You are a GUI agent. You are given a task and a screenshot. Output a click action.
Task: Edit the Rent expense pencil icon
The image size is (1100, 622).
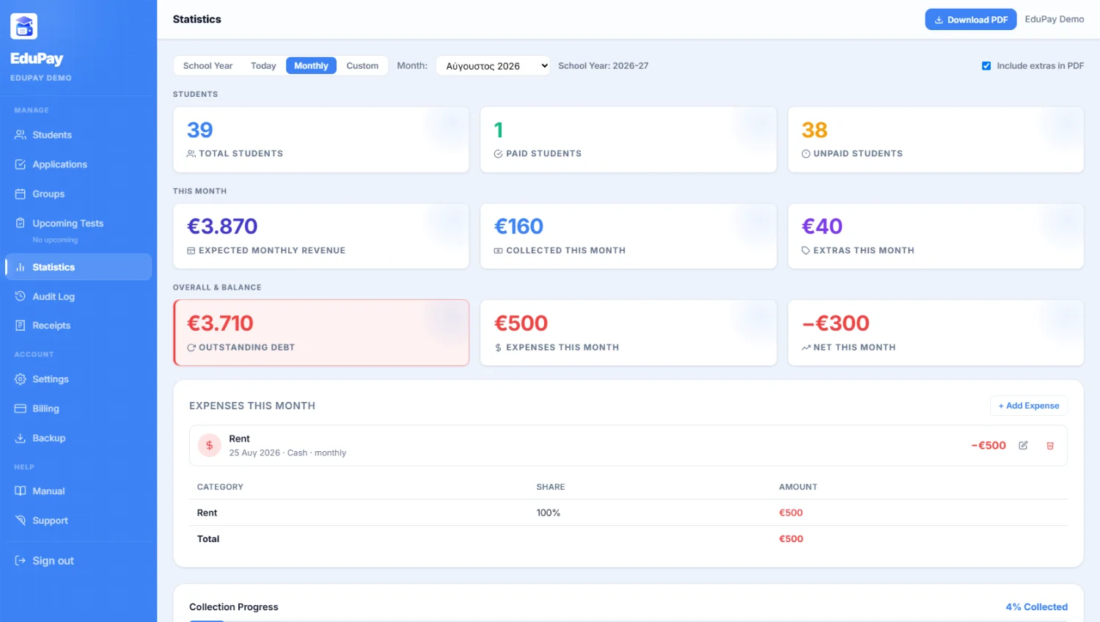click(x=1023, y=445)
